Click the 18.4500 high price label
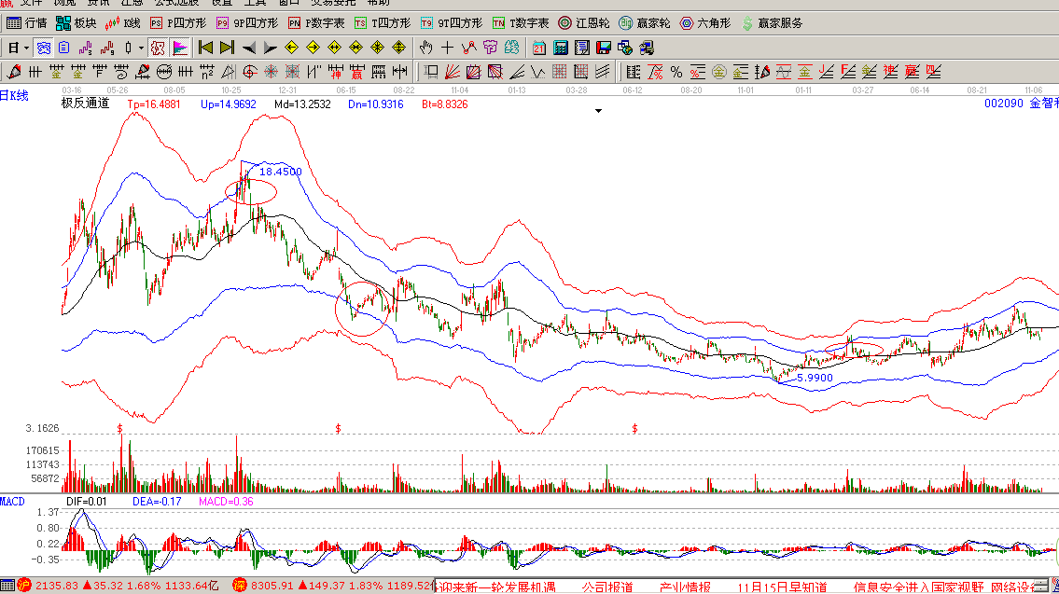This screenshot has width=1059, height=594. pyautogui.click(x=280, y=172)
